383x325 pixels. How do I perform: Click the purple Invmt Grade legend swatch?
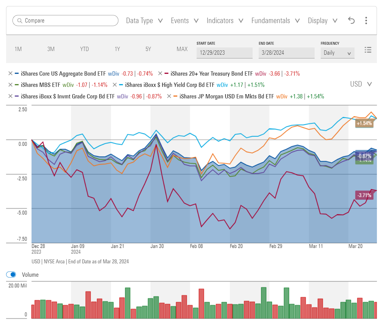click(17, 96)
